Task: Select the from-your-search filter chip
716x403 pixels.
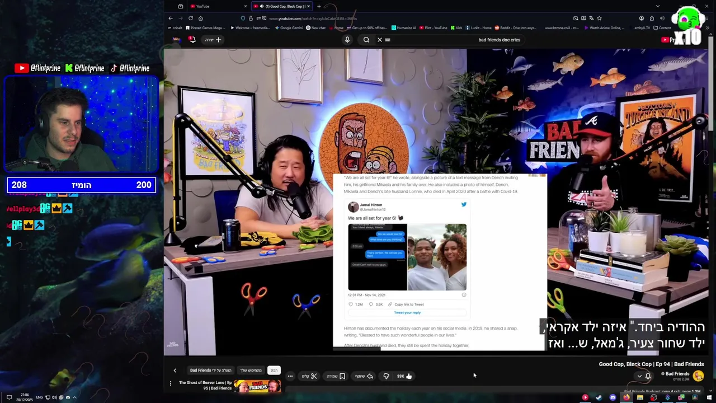Action: 251,370
